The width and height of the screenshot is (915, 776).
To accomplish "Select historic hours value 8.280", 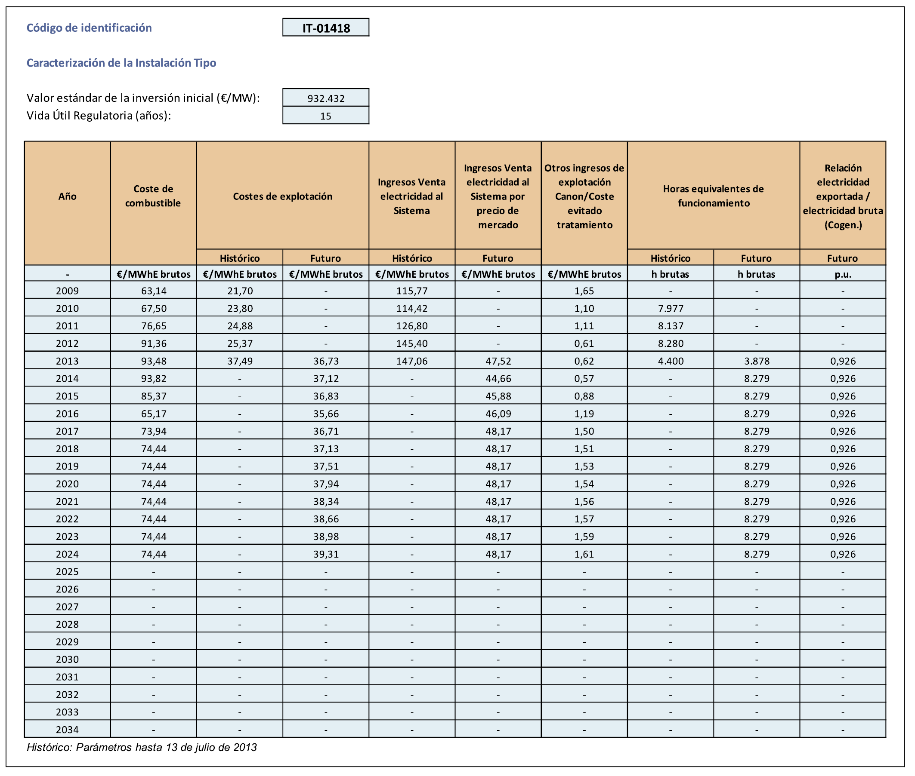I will pos(670,344).
